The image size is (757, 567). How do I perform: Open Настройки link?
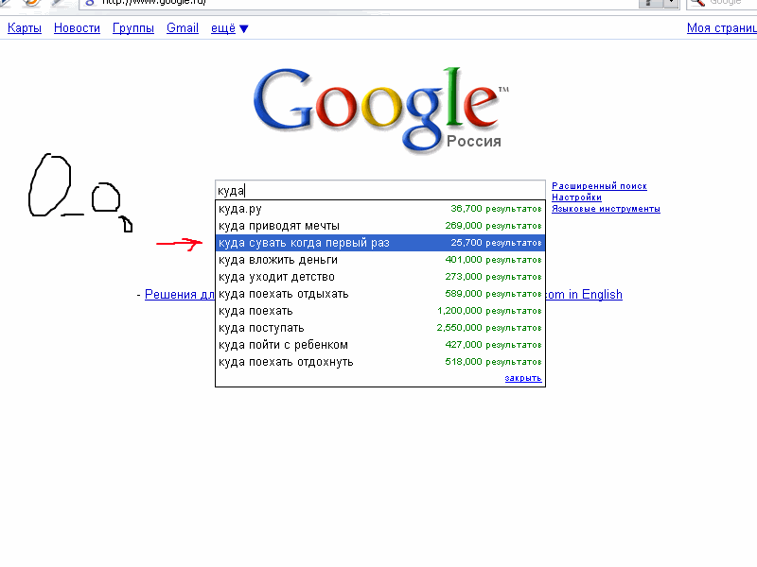[x=576, y=198]
